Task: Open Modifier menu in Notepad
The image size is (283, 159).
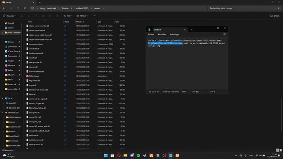Action: point(162,34)
